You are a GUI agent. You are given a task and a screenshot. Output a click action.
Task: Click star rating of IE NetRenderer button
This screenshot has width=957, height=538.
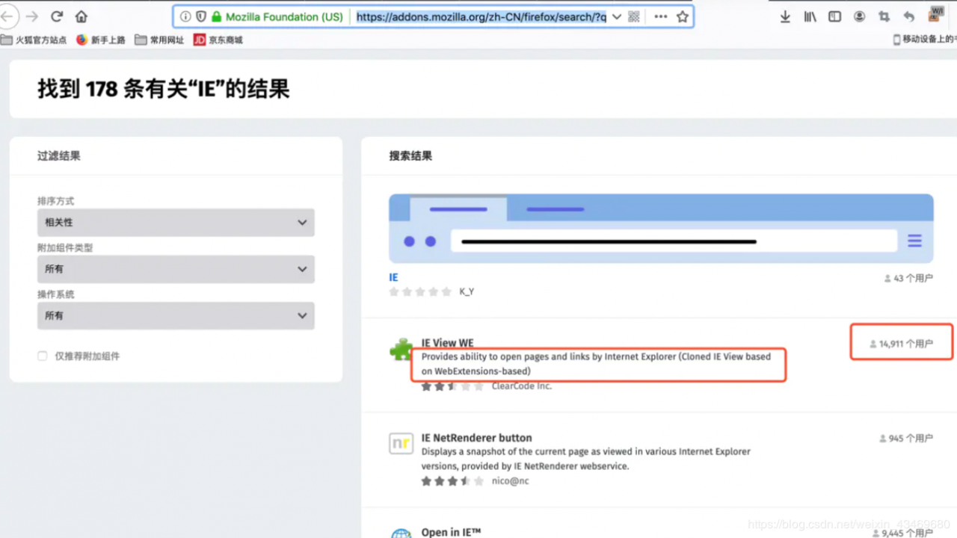click(x=452, y=481)
